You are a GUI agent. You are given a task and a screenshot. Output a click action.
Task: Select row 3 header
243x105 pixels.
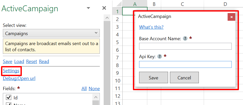pyautogui.click(x=117, y=27)
